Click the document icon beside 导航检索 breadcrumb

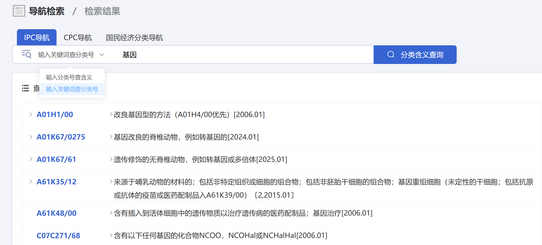point(19,11)
